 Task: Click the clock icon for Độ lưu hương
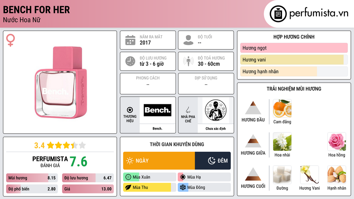pyautogui.click(x=130, y=61)
